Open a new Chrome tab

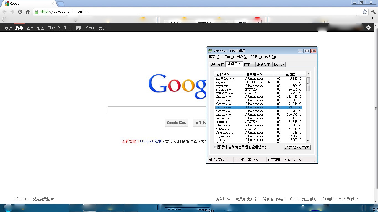[x=61, y=4]
